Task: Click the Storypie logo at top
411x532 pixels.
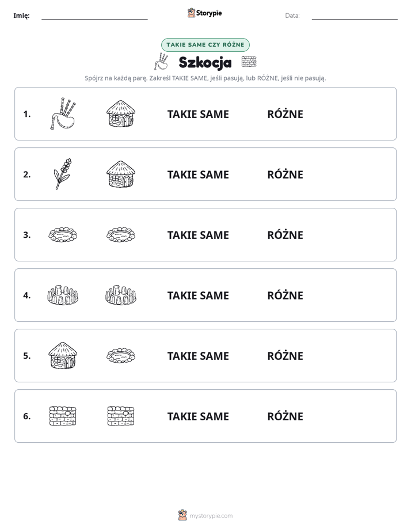Action: point(204,13)
